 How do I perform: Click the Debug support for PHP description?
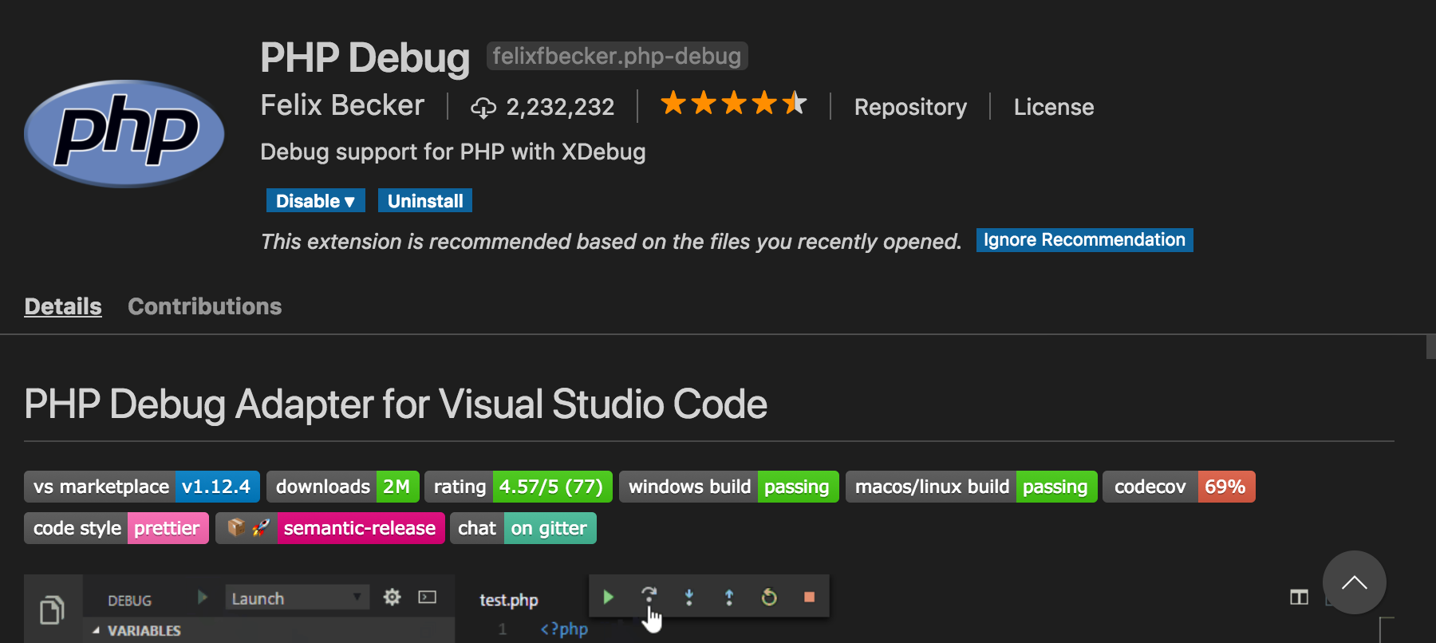click(453, 152)
